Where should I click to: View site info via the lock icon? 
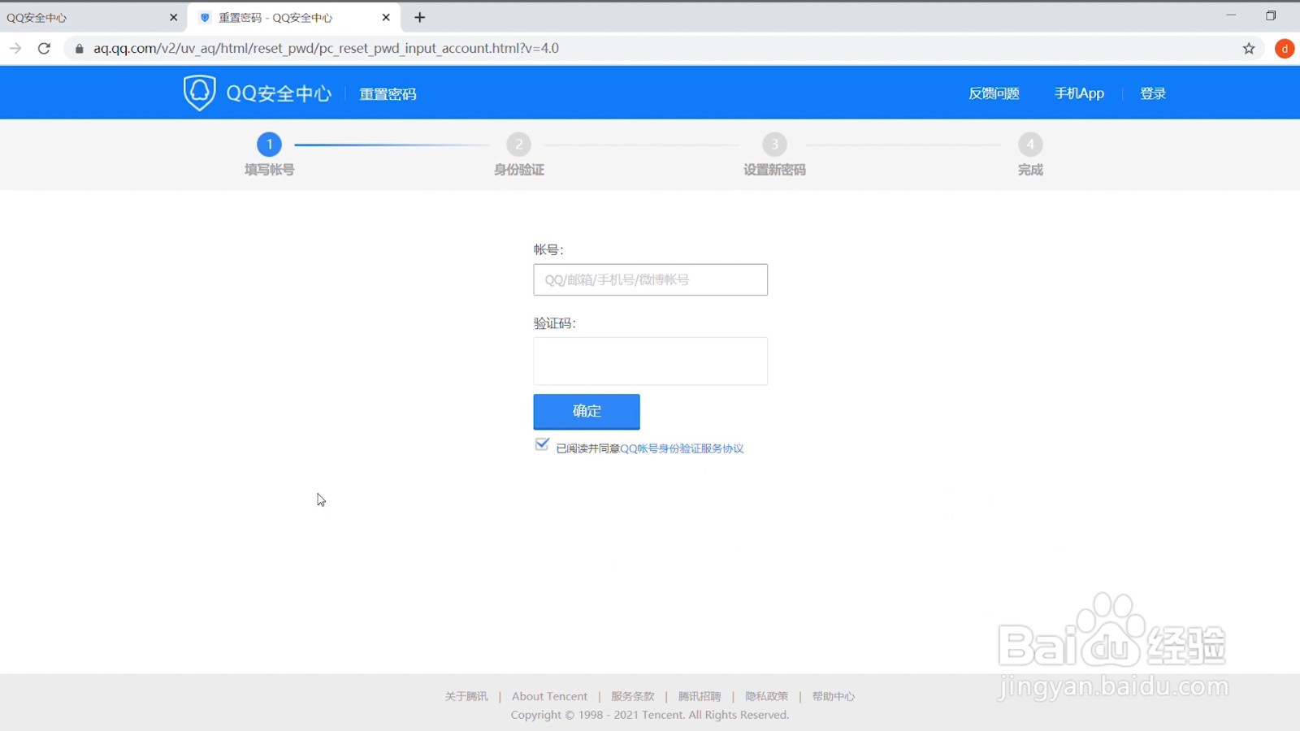click(x=79, y=49)
